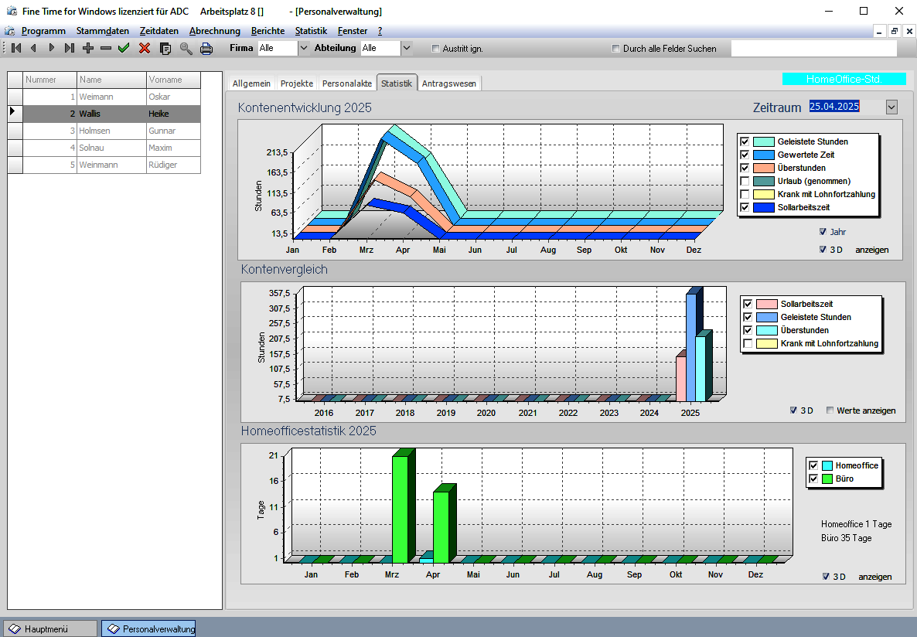Toggle Austritt ign. checkbox

436,49
